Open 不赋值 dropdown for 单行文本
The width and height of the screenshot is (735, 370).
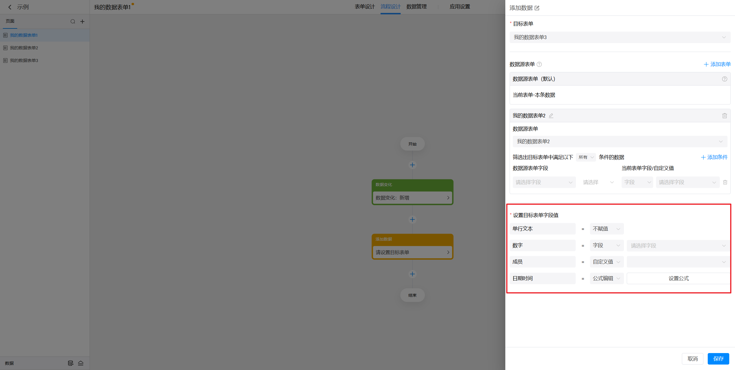point(606,229)
